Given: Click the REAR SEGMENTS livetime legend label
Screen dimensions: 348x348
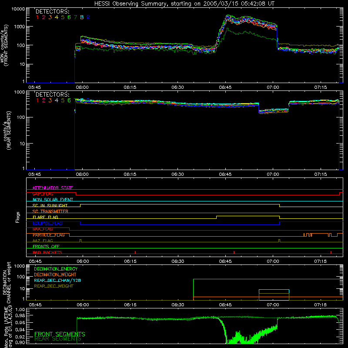Looking at the screenshot, I should 58,339.
